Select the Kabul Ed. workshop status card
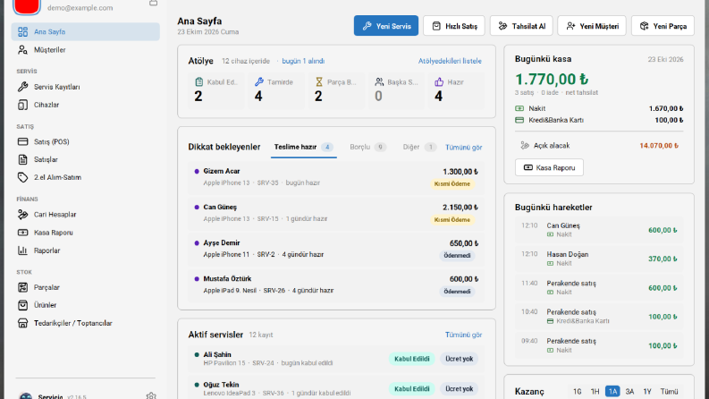This screenshot has width=709, height=399. click(x=216, y=90)
